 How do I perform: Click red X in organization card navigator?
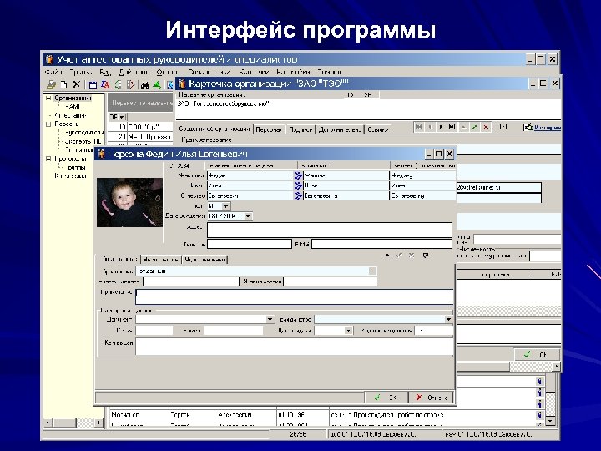tap(486, 127)
